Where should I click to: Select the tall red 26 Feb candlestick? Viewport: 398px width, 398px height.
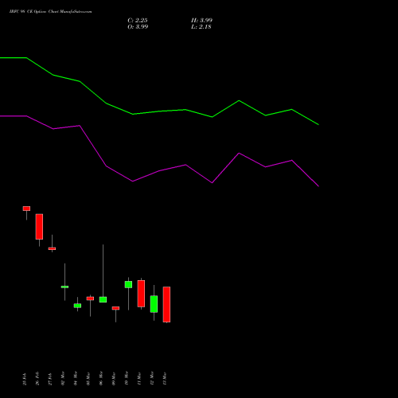[x=39, y=227]
